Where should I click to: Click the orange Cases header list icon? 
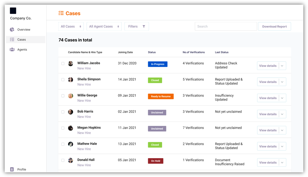[x=61, y=13]
